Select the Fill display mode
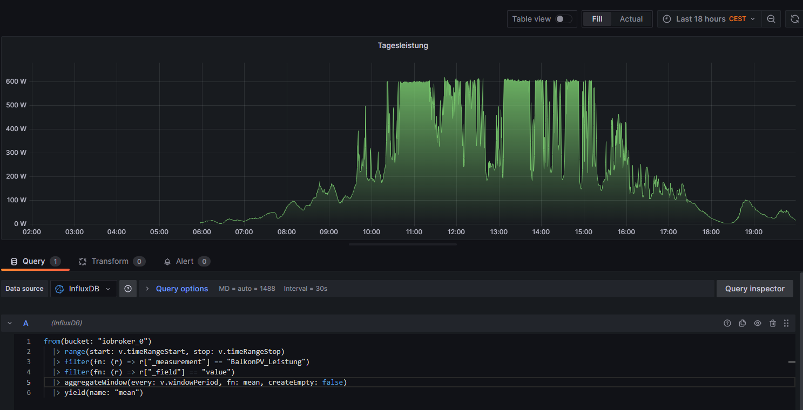 [597, 19]
